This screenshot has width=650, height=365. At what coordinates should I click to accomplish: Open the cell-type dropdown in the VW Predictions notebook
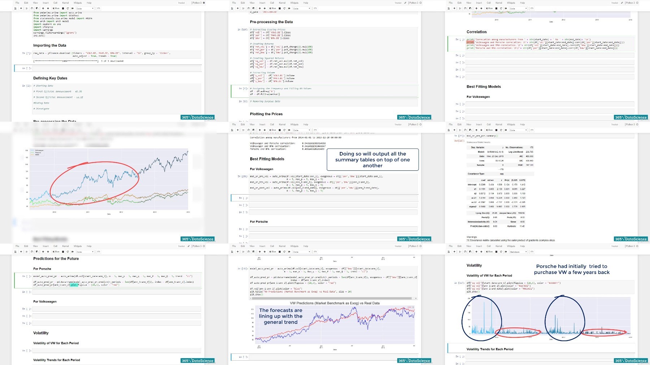302,252
